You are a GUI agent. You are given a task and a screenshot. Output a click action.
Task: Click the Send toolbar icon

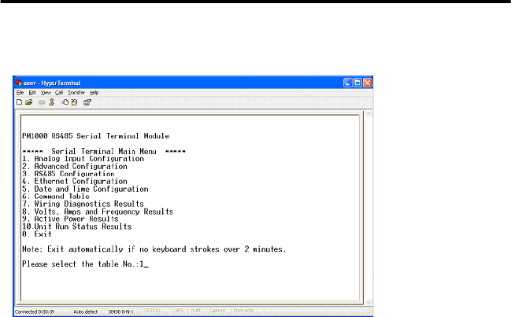coord(65,102)
